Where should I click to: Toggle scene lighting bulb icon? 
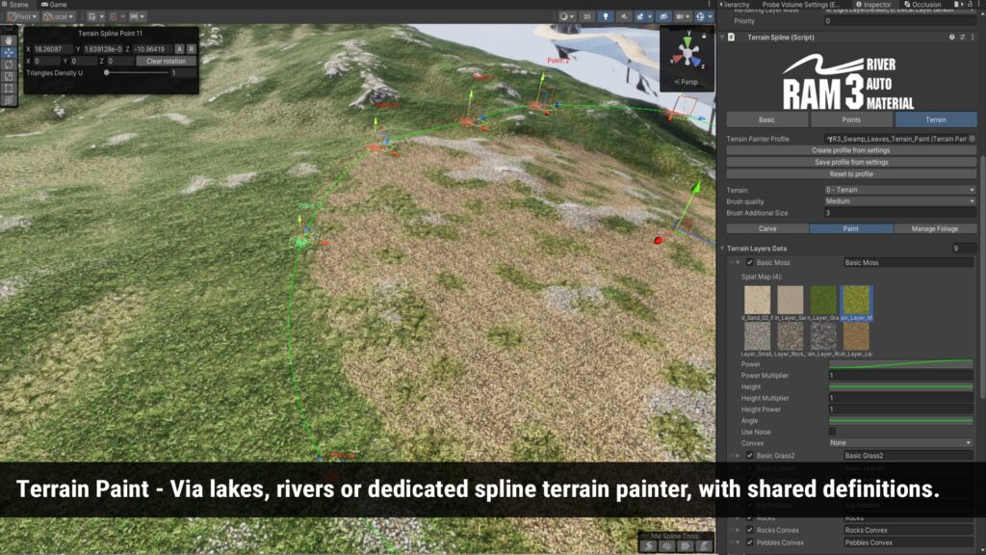pos(605,16)
